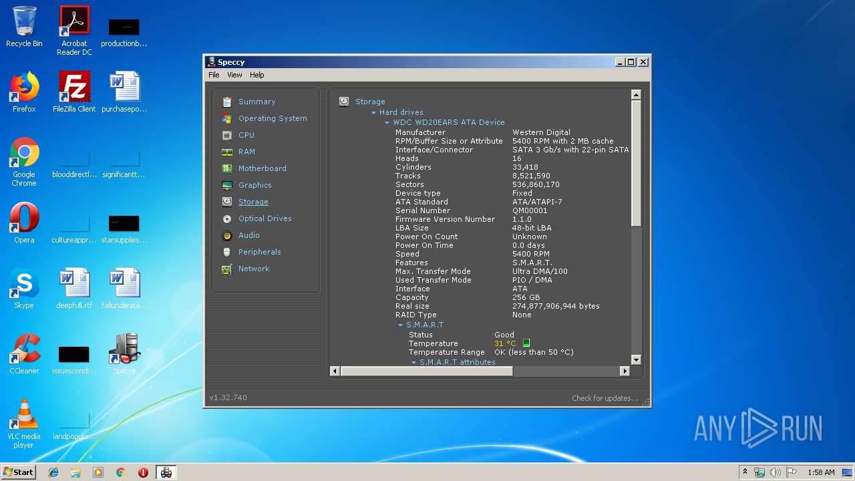
Task: Go to the Summary section
Action: point(256,102)
